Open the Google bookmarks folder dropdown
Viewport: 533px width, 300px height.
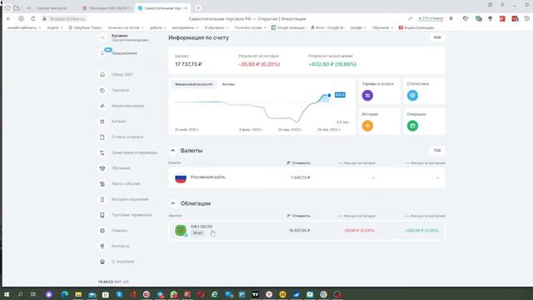358,27
